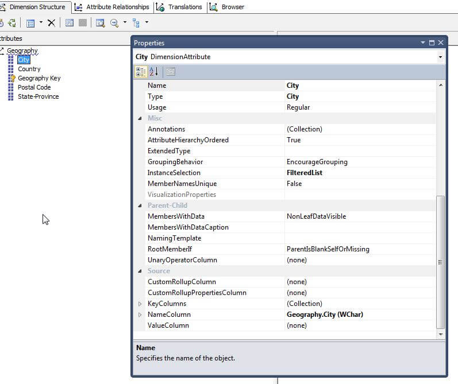458x384 pixels.
Task: Click the property grid scroll up arrow
Action: click(x=441, y=85)
